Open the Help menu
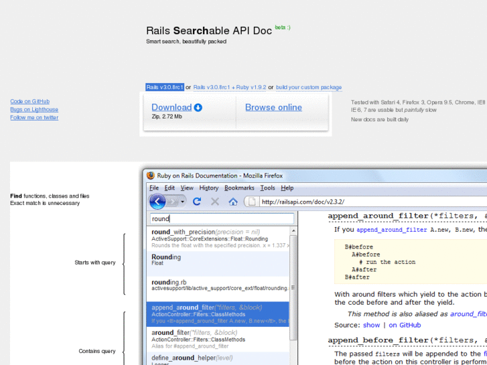The image size is (487, 365). [x=287, y=188]
